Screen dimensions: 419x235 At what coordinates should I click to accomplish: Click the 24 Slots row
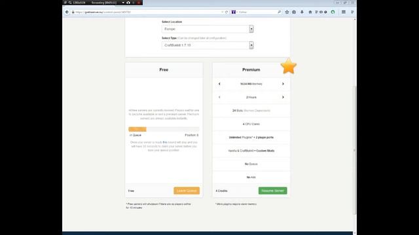click(251, 110)
